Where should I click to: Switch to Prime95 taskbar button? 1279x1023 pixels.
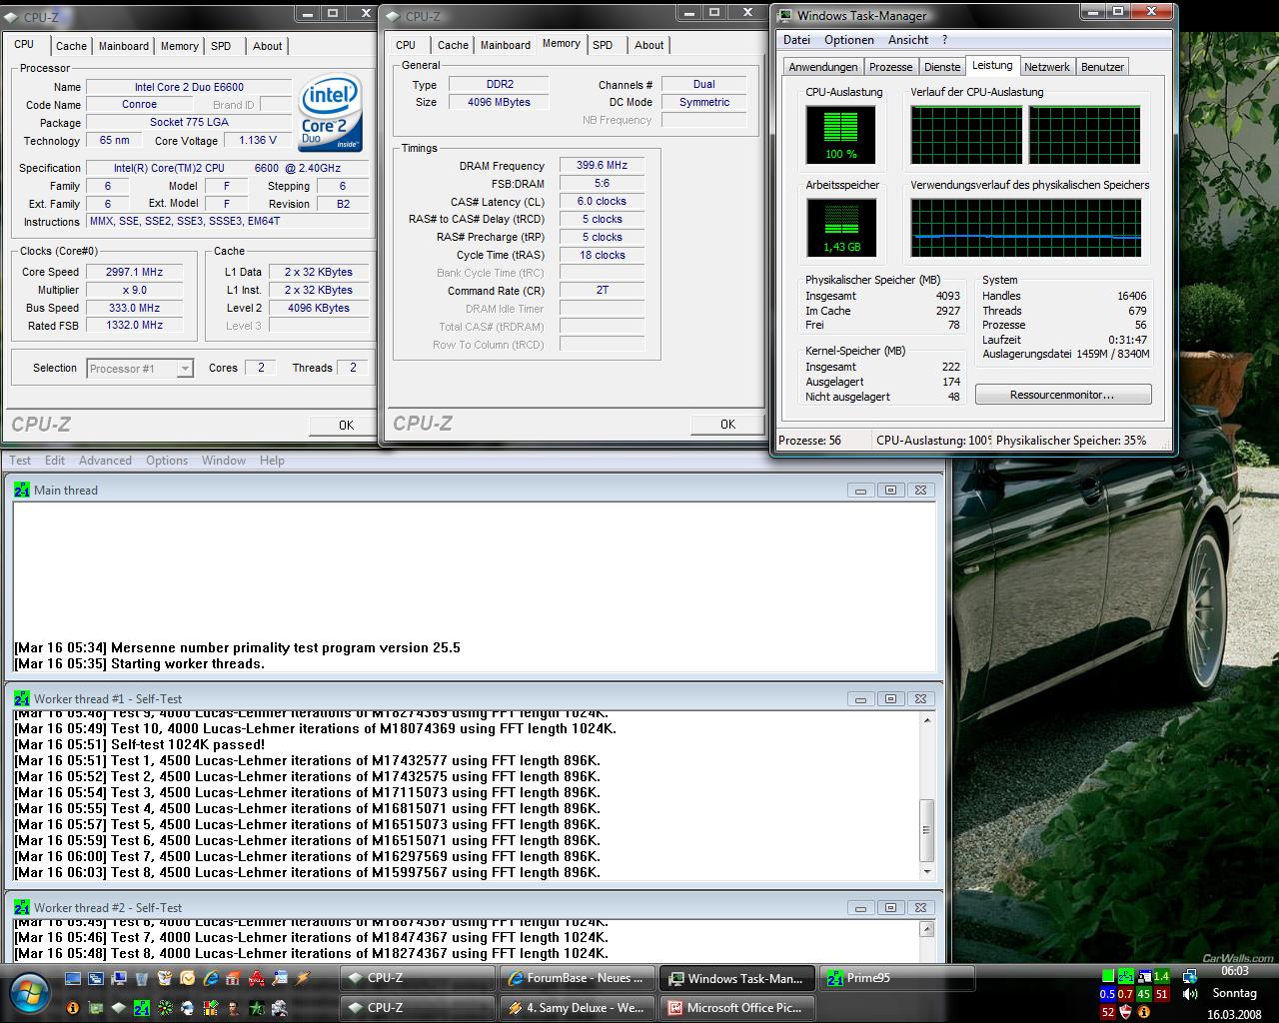(897, 978)
